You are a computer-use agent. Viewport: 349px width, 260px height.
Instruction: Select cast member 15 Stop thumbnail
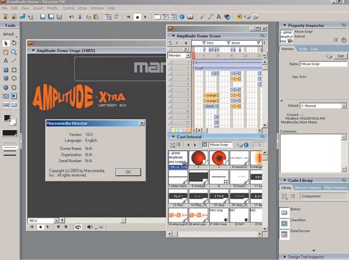pyautogui.click(x=219, y=197)
